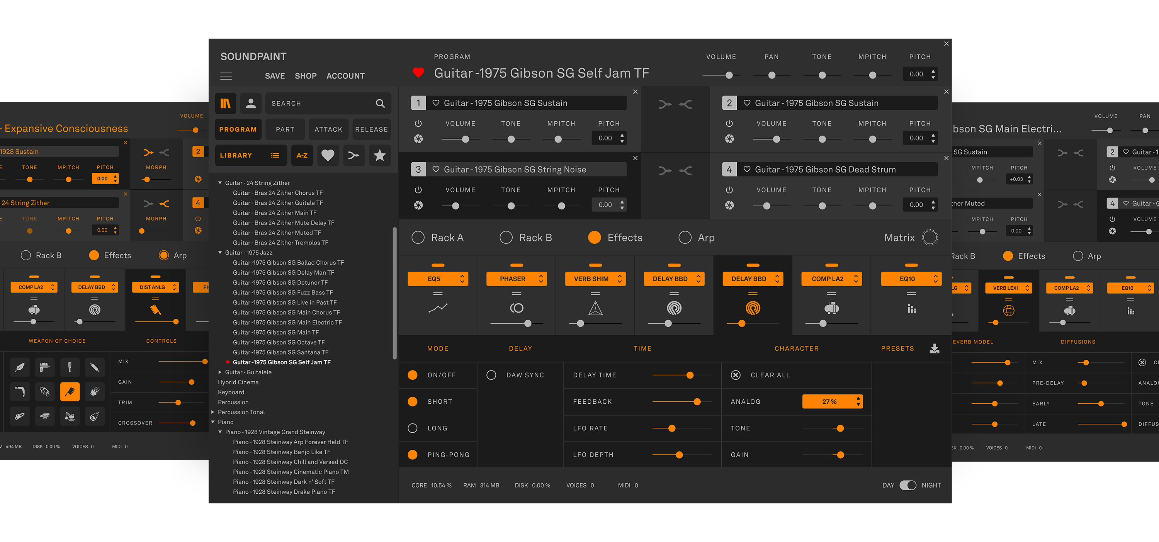Click the red heart favorite icon beside program name
This screenshot has width=1159, height=542.
(418, 72)
